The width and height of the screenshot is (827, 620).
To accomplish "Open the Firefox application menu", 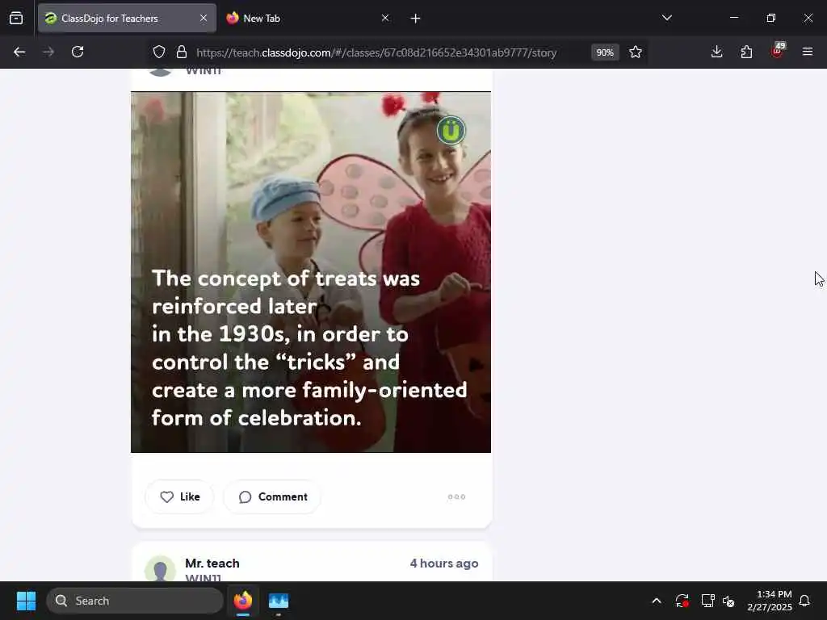I will (808, 52).
